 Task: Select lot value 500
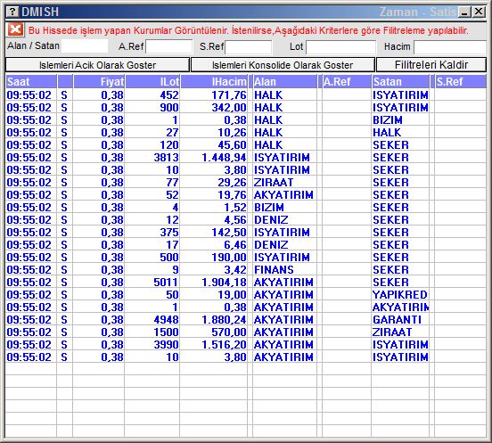click(x=169, y=258)
